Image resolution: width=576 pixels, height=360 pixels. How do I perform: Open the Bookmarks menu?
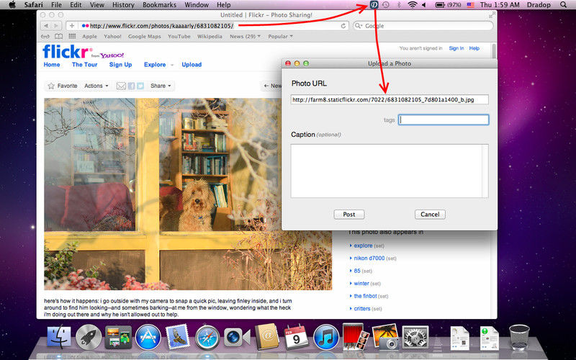coord(159,5)
